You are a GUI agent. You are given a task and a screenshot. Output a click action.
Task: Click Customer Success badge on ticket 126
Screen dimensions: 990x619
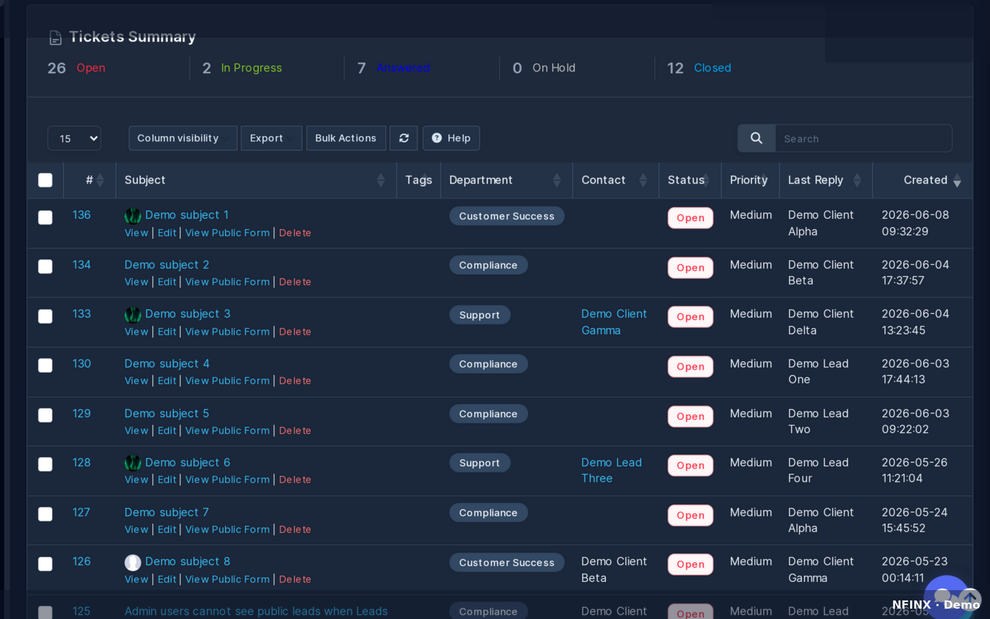[x=507, y=562]
